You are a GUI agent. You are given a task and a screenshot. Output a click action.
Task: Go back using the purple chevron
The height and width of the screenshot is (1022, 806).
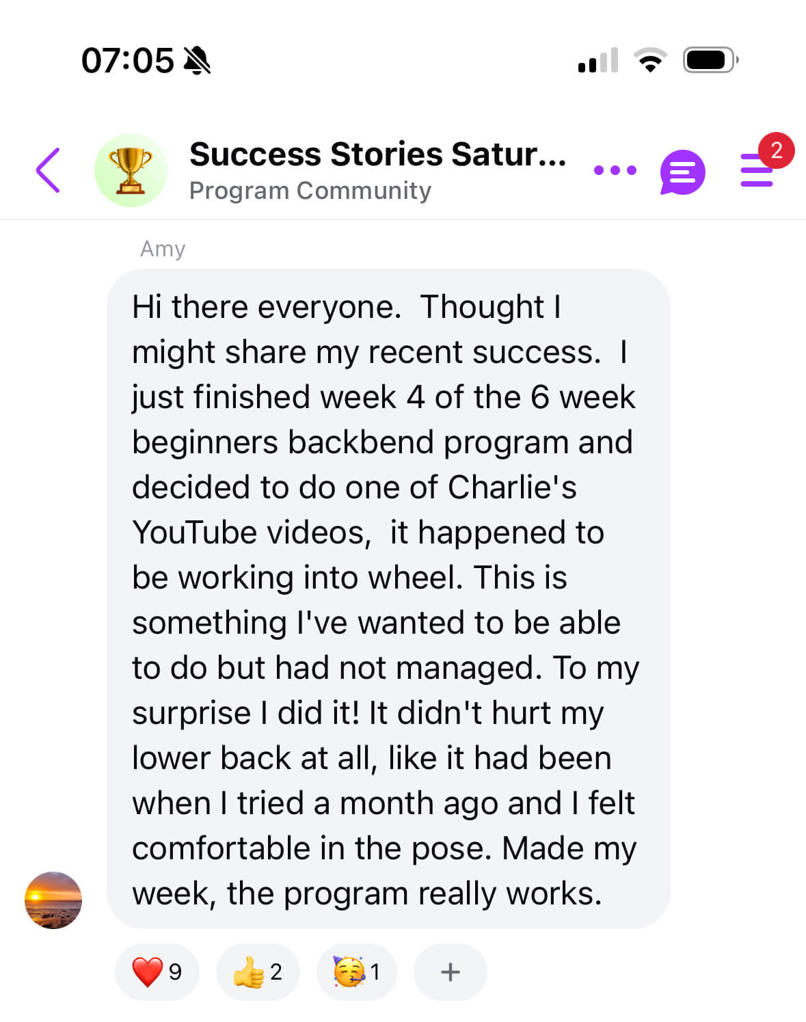coord(49,170)
